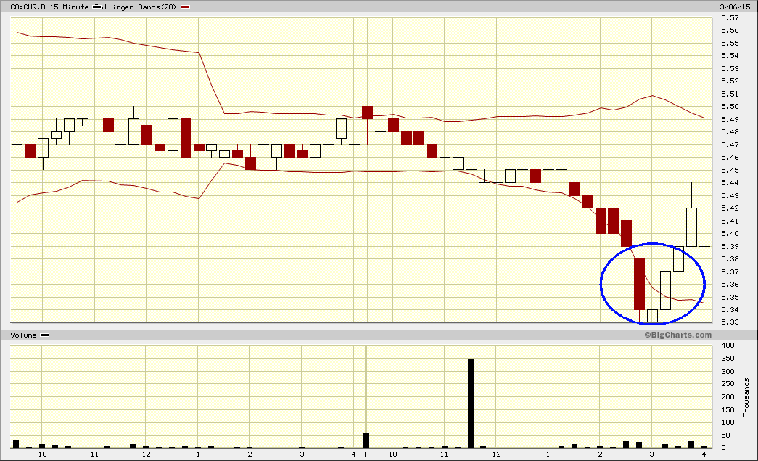Click the 300 volume axis label
The image size is (758, 461).
coord(728,372)
